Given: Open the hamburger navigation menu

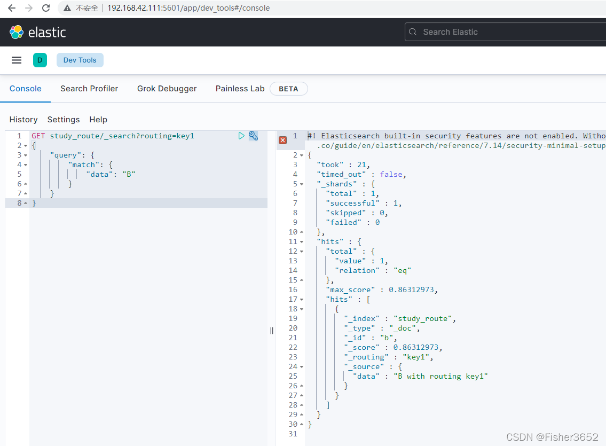Looking at the screenshot, I should 17,60.
